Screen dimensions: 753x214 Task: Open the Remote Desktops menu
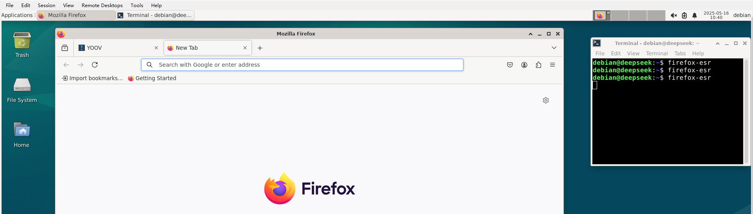(102, 5)
